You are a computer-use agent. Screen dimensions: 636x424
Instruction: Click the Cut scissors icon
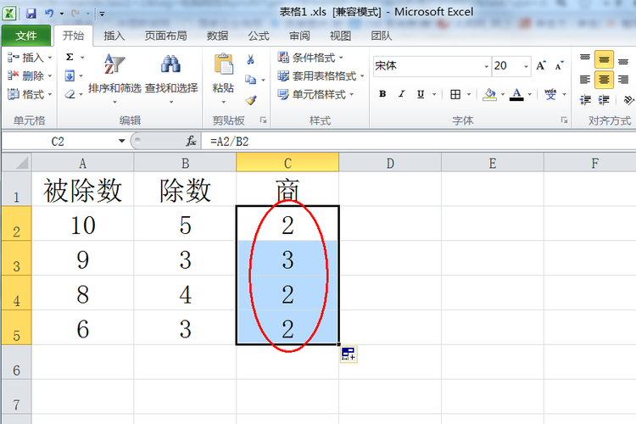(x=251, y=60)
